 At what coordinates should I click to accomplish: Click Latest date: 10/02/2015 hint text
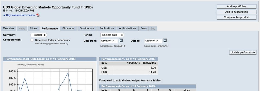[x=156, y=46]
